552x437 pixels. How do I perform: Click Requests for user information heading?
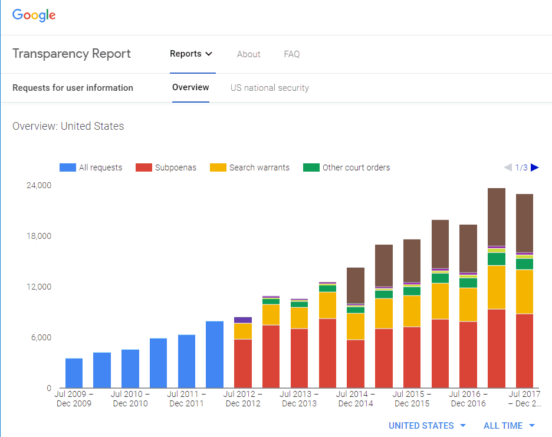coord(73,88)
